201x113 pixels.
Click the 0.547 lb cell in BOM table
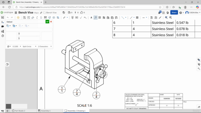[x=185, y=23]
